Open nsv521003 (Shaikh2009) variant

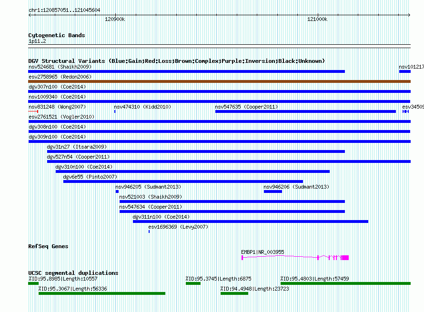[x=151, y=197]
